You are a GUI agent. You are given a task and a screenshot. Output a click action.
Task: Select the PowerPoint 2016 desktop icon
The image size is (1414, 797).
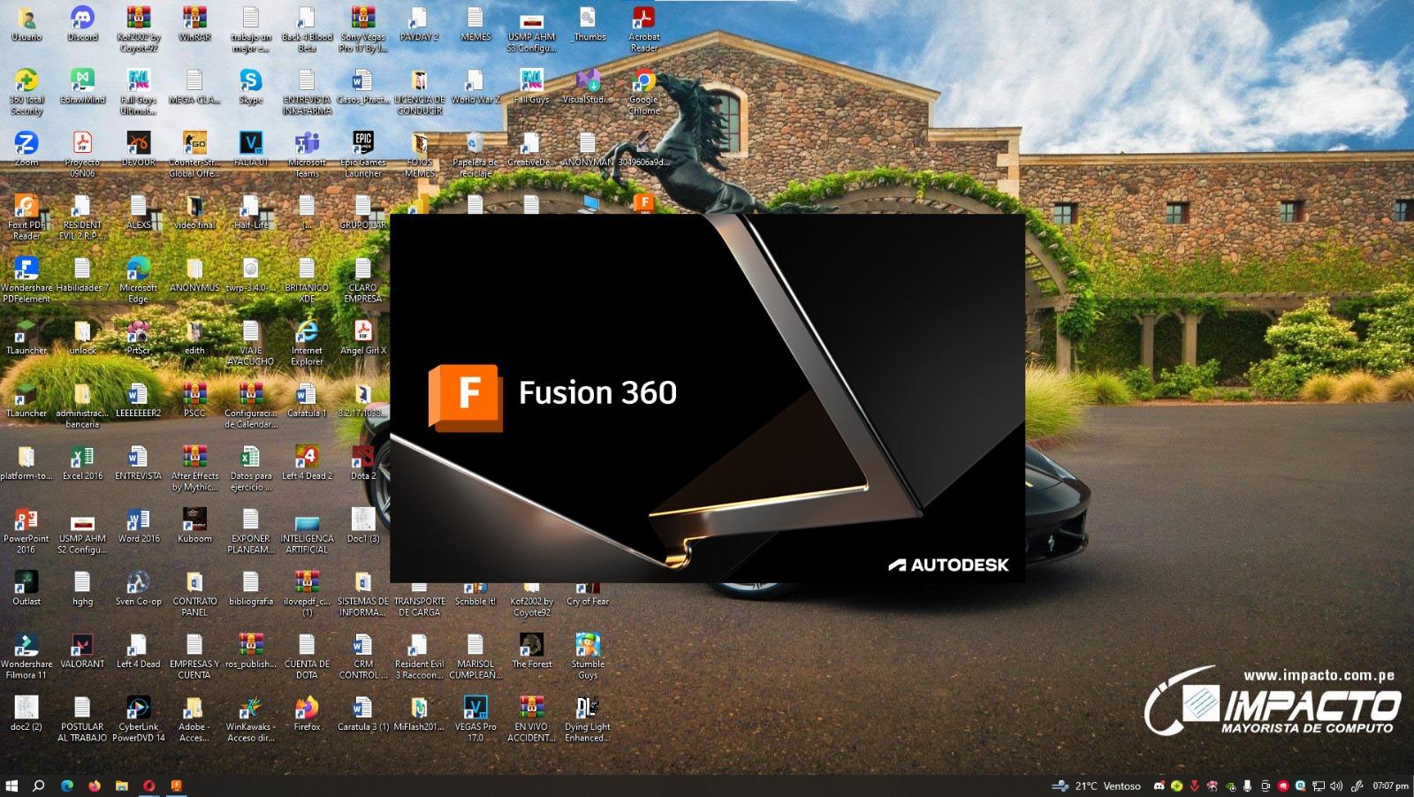pyautogui.click(x=26, y=531)
